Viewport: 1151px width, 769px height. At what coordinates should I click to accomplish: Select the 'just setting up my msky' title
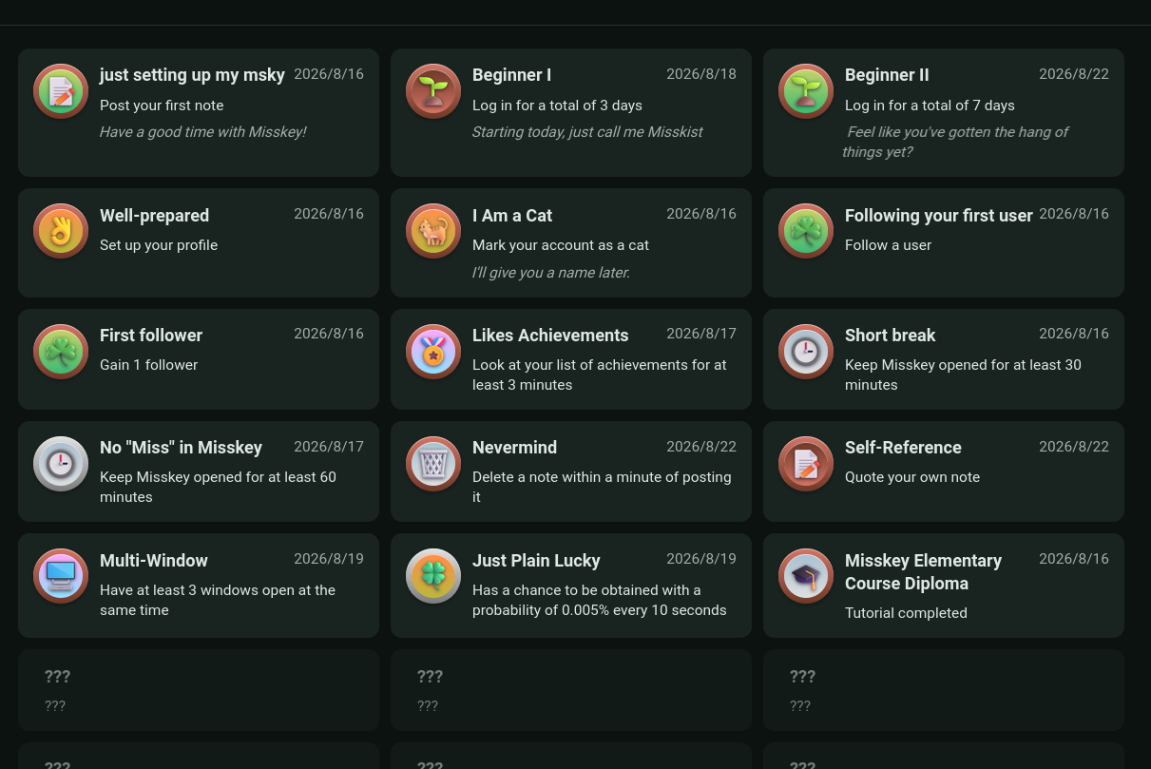(192, 75)
